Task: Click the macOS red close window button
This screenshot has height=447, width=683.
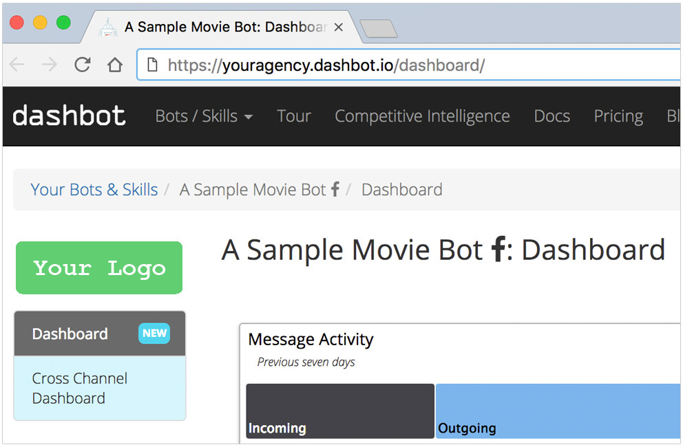Action: pos(17,22)
